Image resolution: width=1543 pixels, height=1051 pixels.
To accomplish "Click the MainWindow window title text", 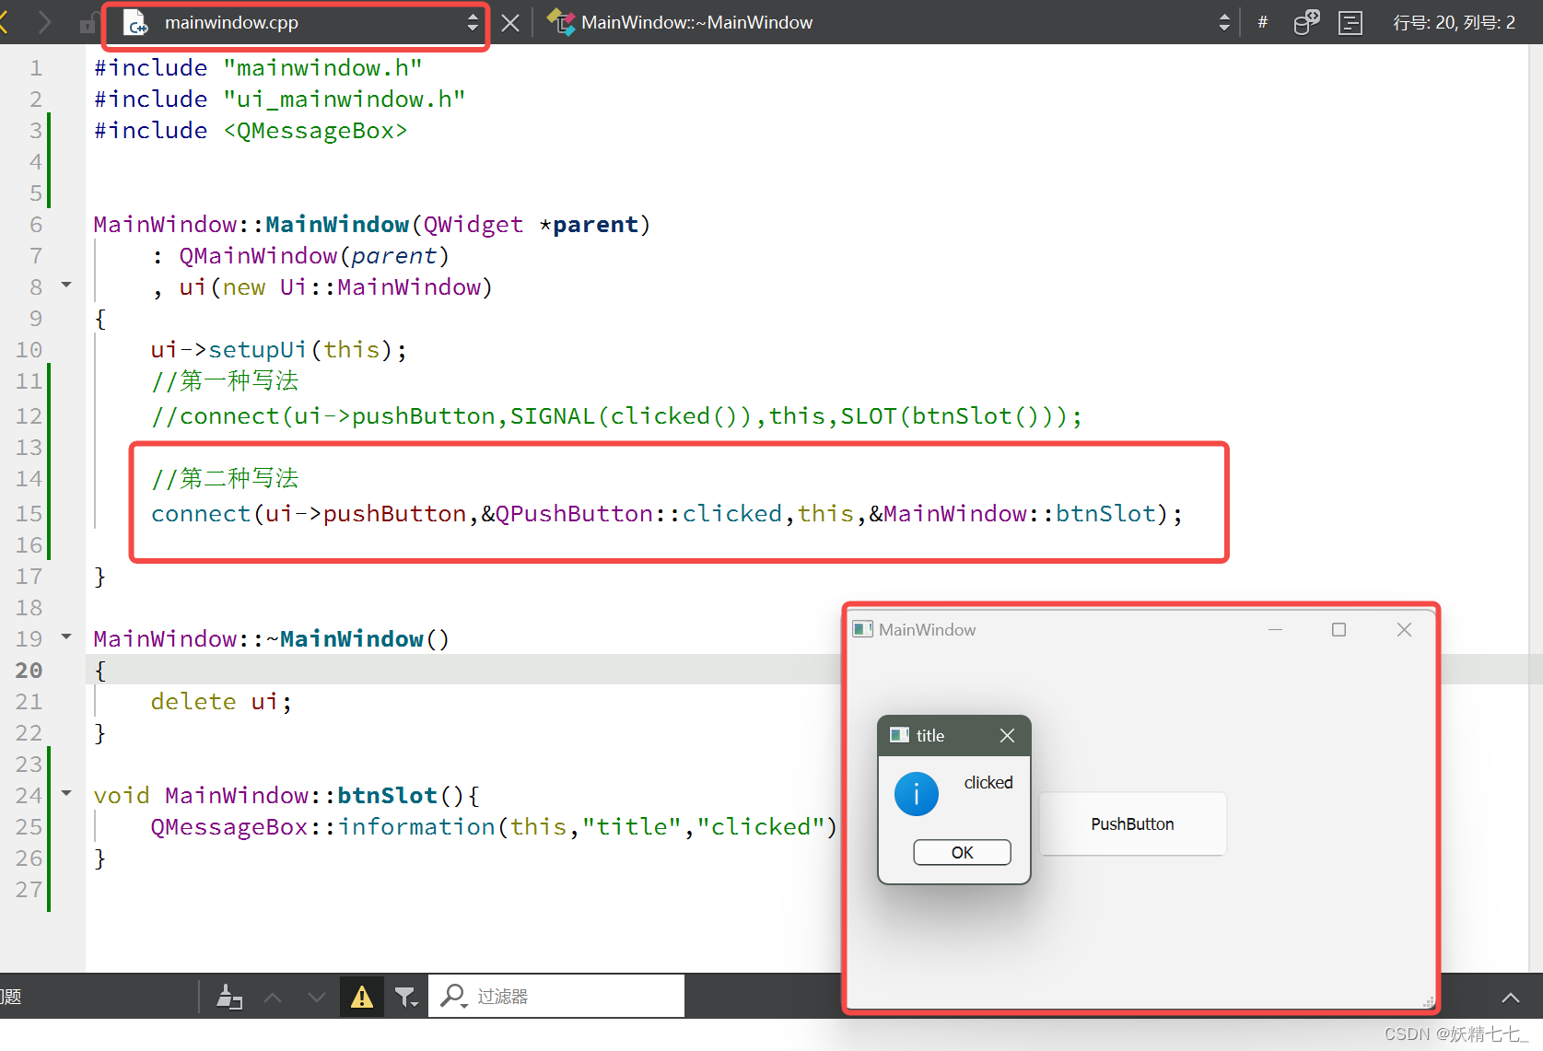I will tap(927, 629).
